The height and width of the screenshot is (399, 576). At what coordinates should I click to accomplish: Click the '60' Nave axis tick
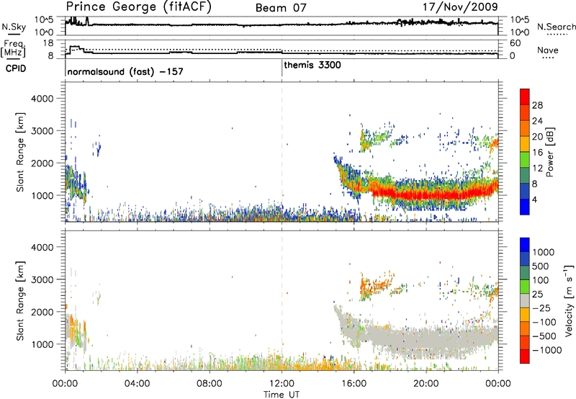(x=516, y=43)
